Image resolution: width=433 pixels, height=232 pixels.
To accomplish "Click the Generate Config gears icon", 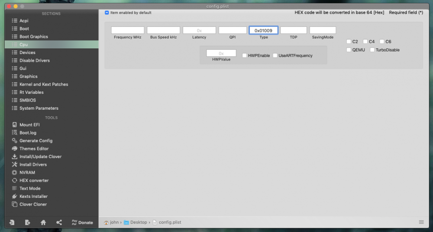I will 14,140.
